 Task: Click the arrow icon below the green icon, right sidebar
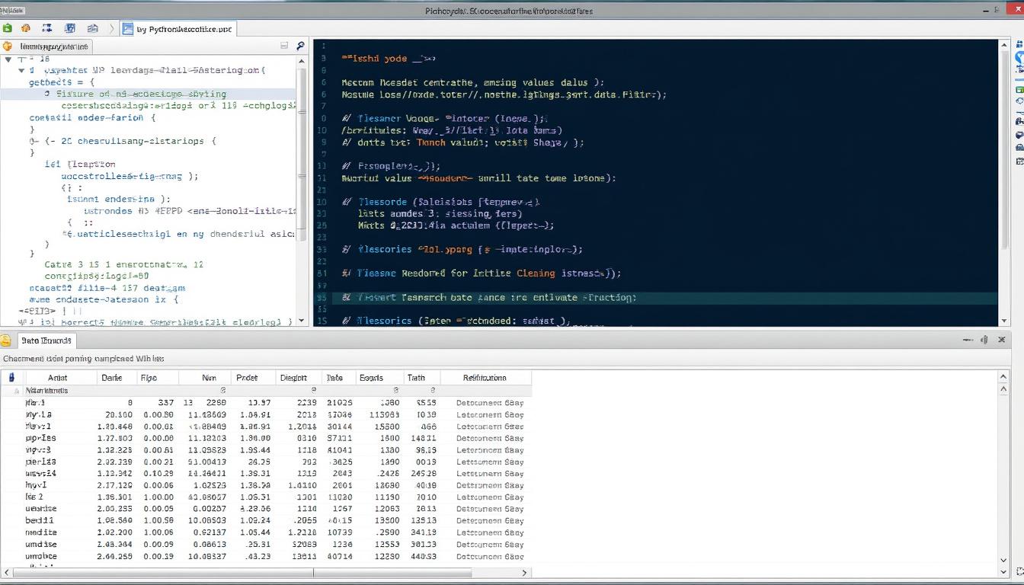tap(1019, 102)
